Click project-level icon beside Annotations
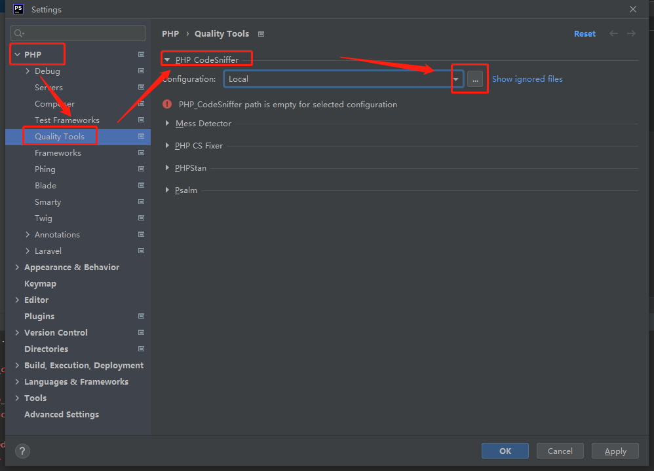 [x=141, y=234]
